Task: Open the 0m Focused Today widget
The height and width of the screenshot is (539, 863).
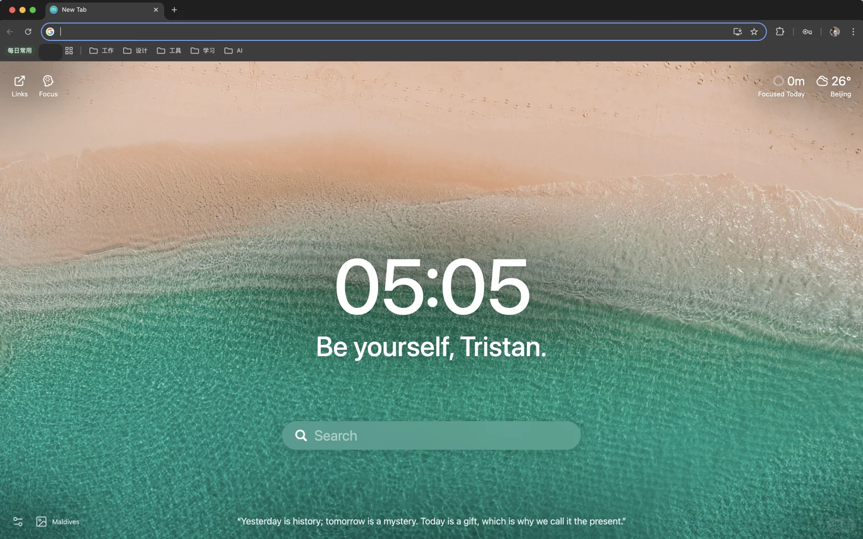Action: click(x=781, y=86)
